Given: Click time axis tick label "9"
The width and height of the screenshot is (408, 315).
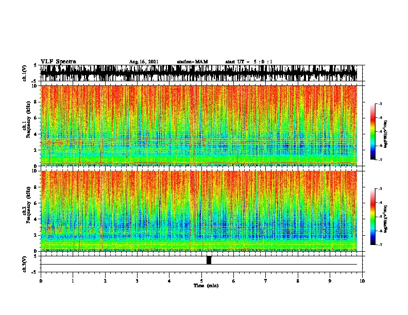Looking at the screenshot, I should point(330,281).
